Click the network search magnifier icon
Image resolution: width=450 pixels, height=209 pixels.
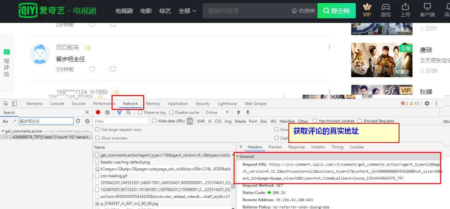click(129, 112)
